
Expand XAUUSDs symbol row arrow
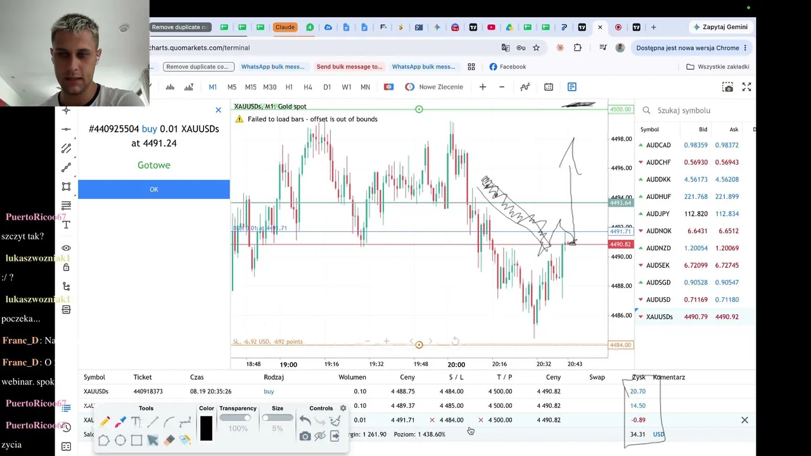click(641, 317)
